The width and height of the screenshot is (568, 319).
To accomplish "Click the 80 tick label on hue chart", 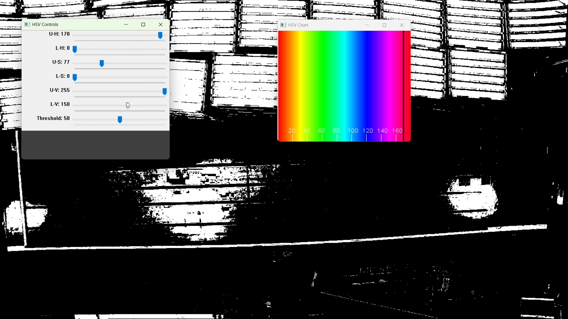I will (x=336, y=131).
